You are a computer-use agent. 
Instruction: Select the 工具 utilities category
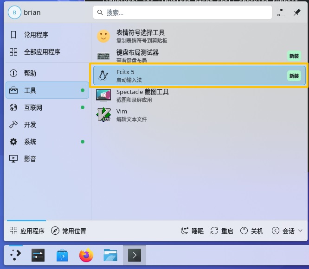click(47, 90)
